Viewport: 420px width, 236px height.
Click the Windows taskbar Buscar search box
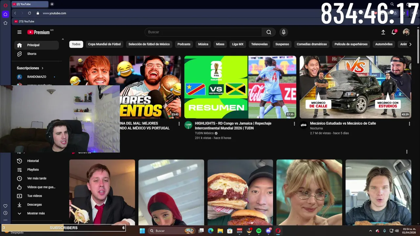[x=171, y=231]
